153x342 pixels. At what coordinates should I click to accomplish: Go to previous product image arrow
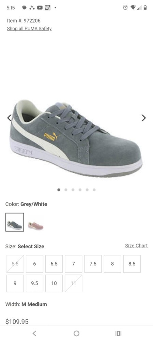click(9, 118)
